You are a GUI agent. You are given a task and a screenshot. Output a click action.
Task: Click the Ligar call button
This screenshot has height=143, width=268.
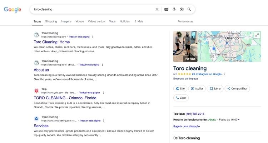point(181,98)
